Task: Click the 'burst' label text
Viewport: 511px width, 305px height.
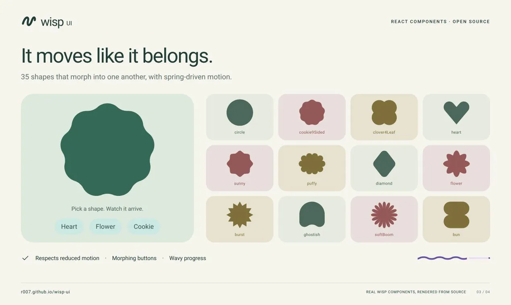Action: click(x=240, y=234)
